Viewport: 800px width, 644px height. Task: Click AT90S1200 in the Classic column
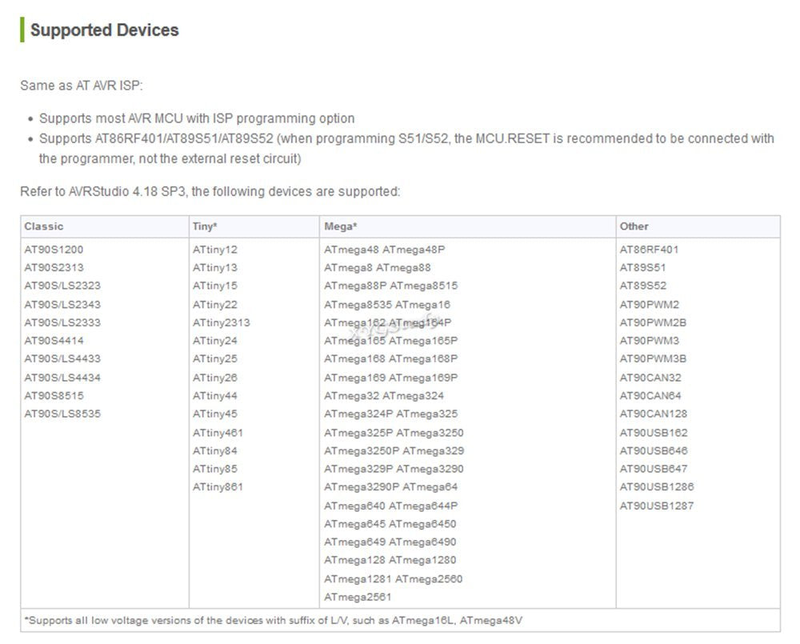click(x=54, y=250)
